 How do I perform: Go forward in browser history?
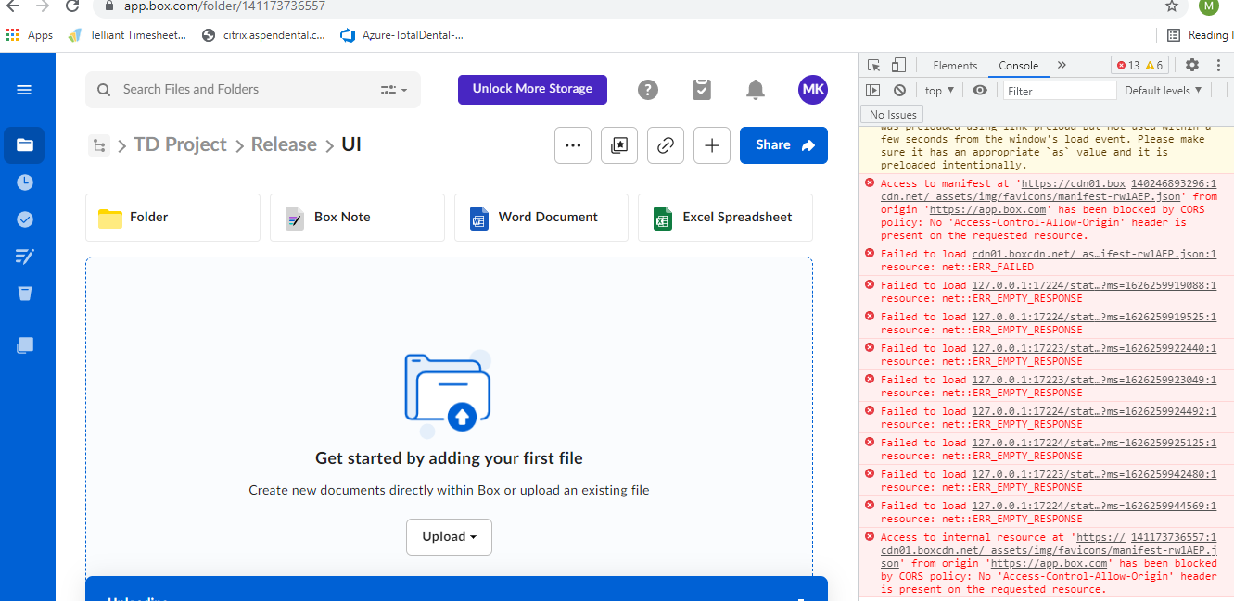tap(42, 6)
